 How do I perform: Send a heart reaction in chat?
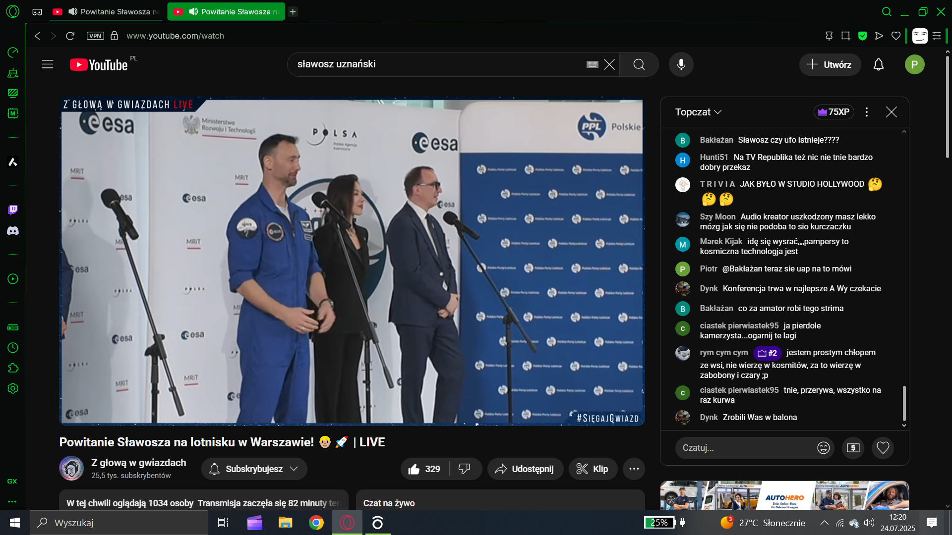tap(883, 448)
